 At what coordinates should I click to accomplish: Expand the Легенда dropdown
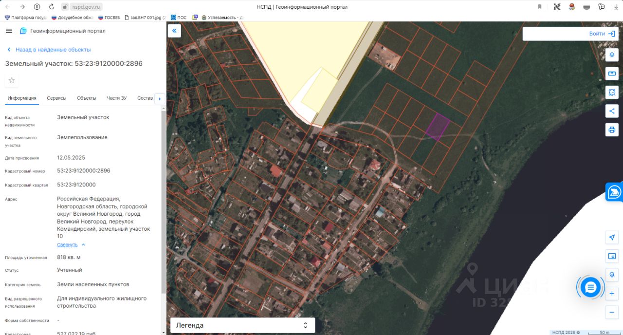242,325
